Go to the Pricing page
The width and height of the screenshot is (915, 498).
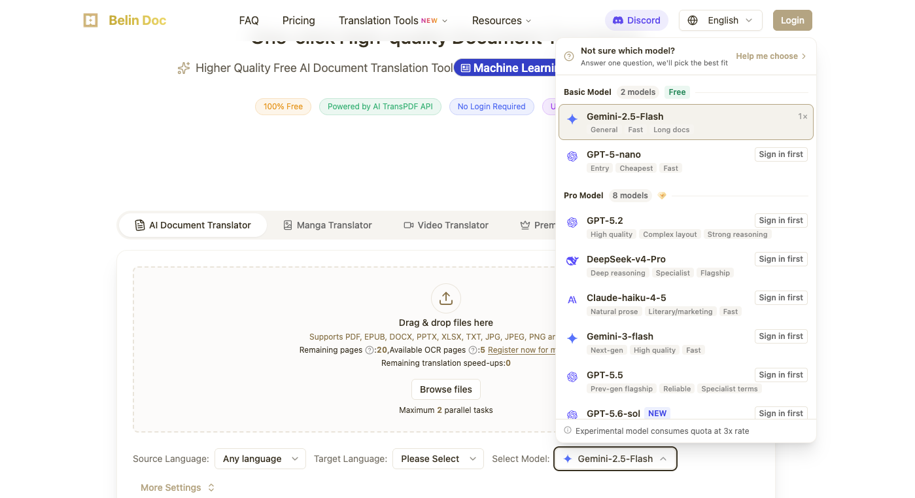pyautogui.click(x=299, y=20)
